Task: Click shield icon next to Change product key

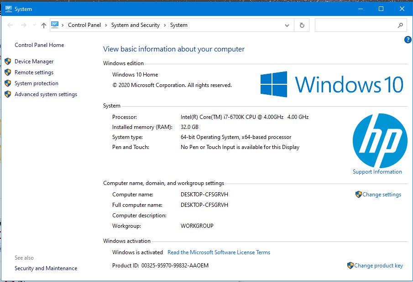Action: pos(350,266)
